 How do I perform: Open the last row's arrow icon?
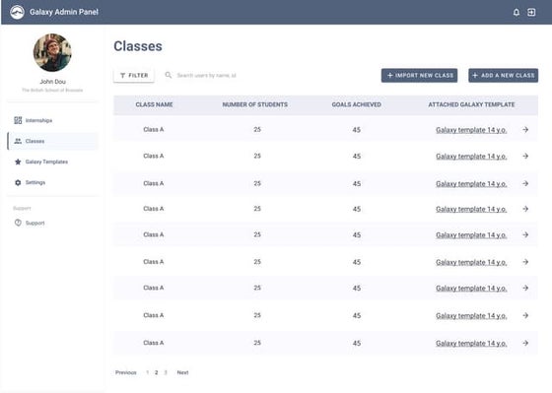[525, 343]
